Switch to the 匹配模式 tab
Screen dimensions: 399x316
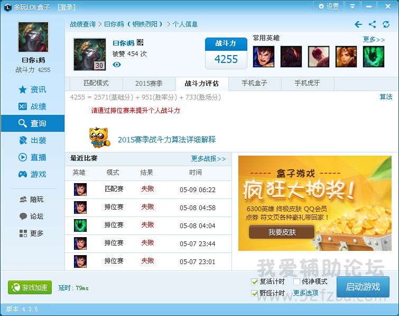pyautogui.click(x=96, y=83)
